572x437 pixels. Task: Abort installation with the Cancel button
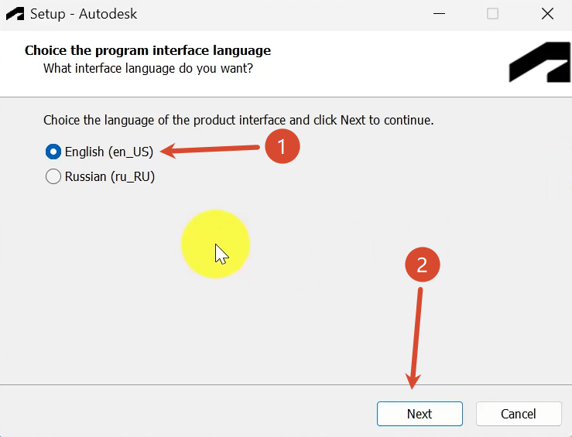click(519, 414)
